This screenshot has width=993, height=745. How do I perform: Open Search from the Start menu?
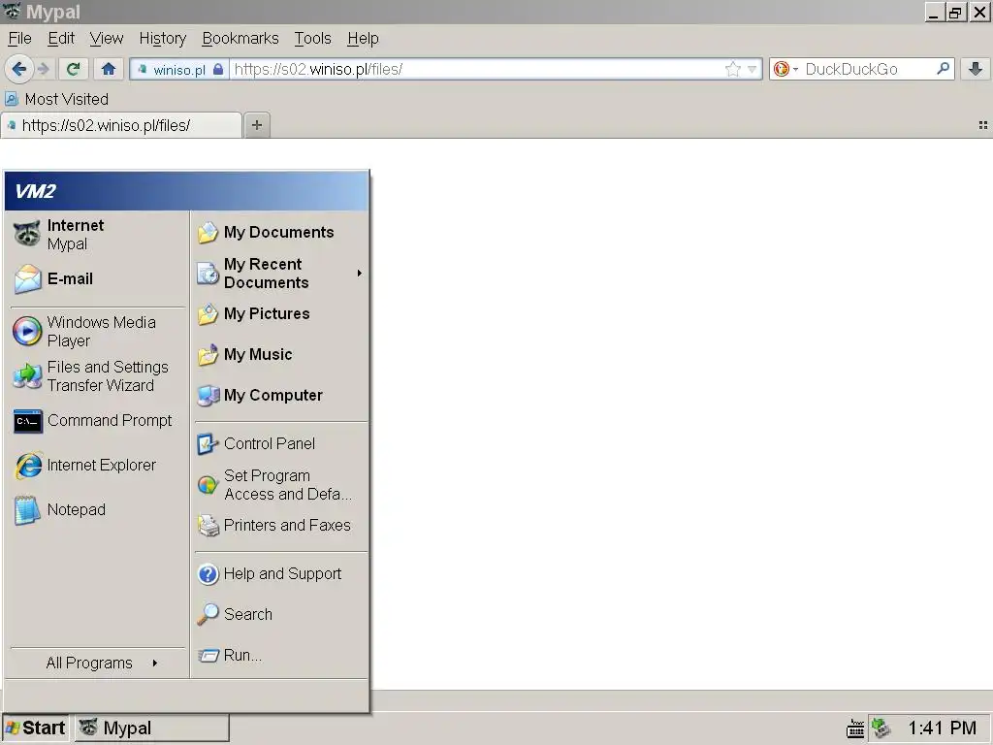pos(279,614)
